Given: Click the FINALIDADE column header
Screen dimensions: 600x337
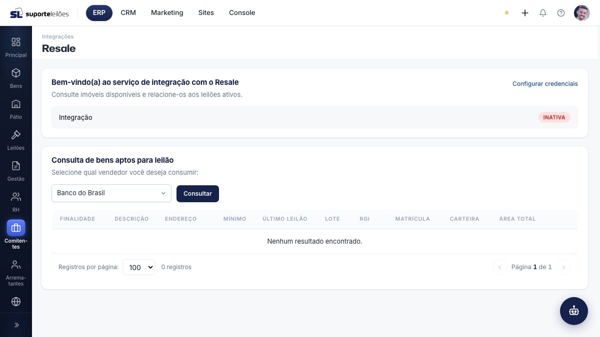Looking at the screenshot, I should tap(77, 219).
